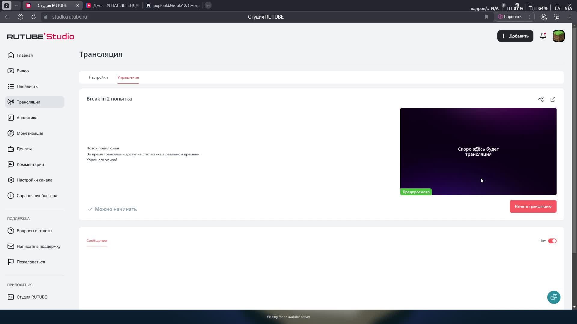Viewport: 577px width, 324px height.
Task: Switch to the Джел browser tab
Action: pos(112,5)
